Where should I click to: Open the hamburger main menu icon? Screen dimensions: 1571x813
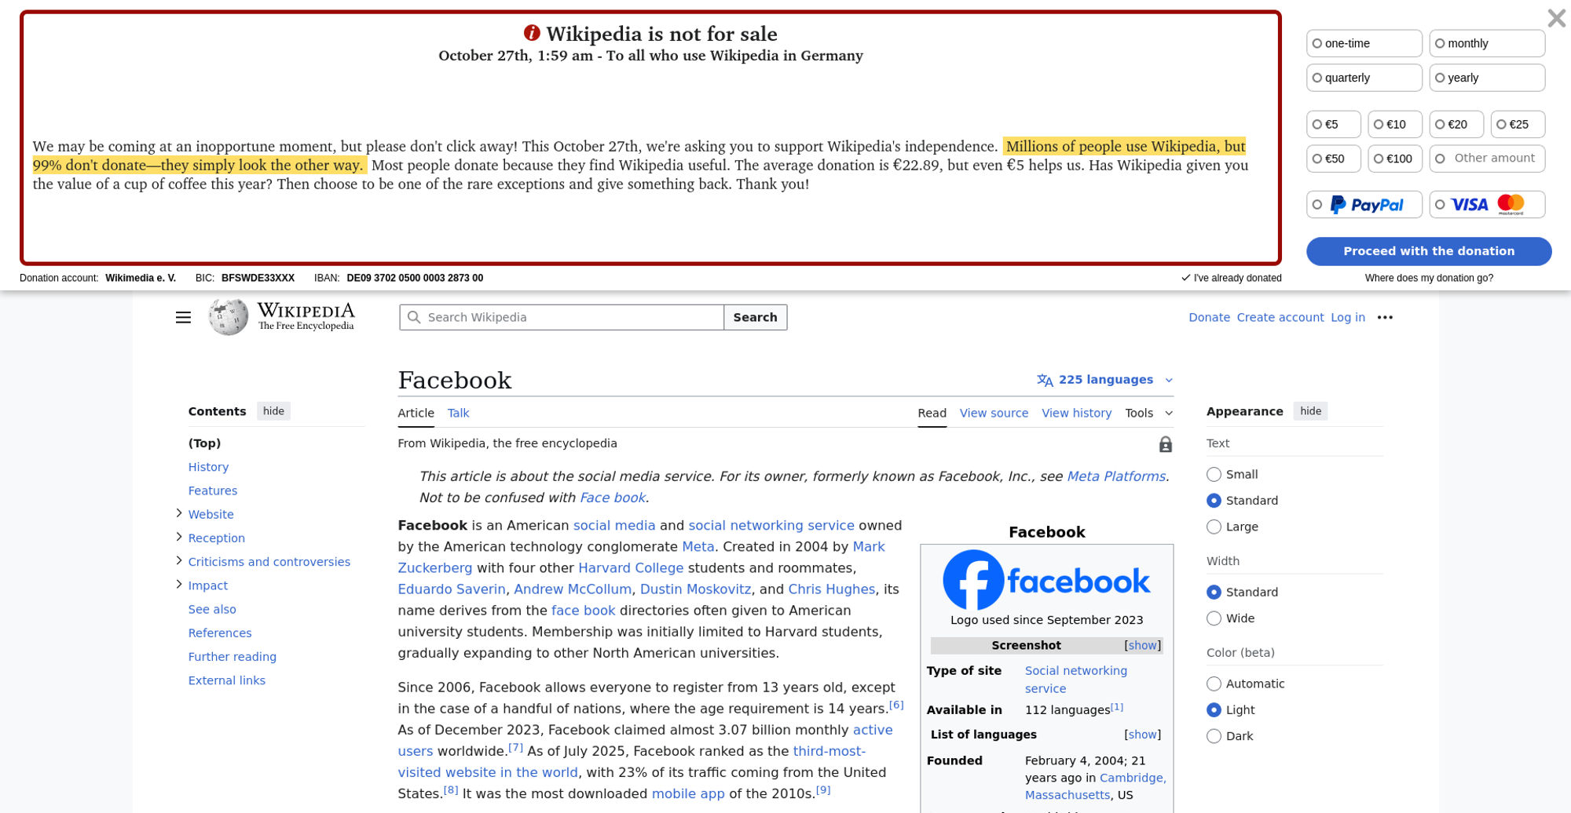point(183,317)
